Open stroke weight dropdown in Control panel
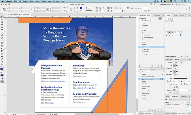Screen dimensions: 191x115 click(94, 8)
